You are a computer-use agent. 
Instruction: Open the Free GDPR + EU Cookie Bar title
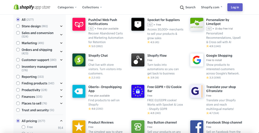(x=164, y=89)
